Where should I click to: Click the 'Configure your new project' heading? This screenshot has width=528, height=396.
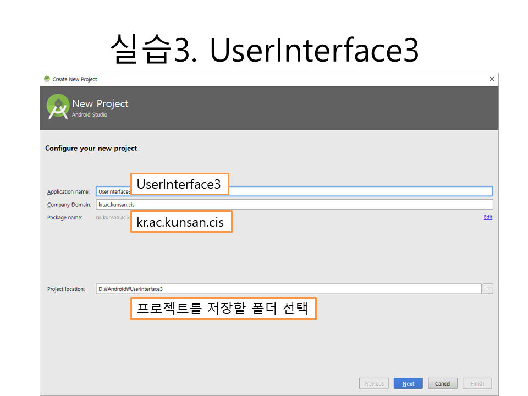pyautogui.click(x=91, y=148)
